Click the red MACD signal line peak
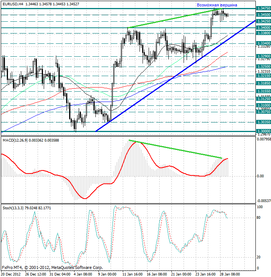This screenshot has height=277, width=271. pos(137,142)
